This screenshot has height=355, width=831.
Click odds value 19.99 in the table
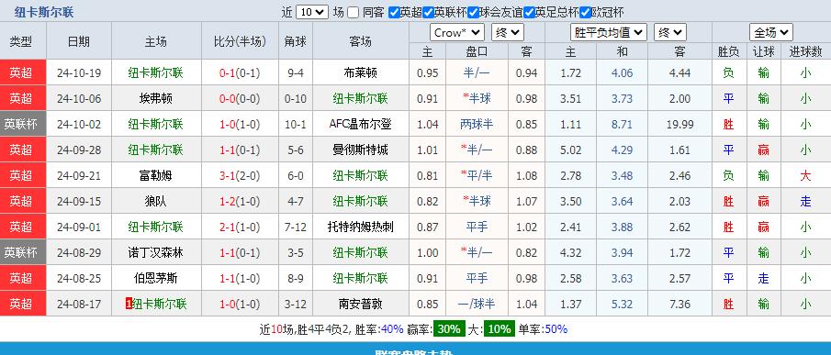click(x=679, y=125)
